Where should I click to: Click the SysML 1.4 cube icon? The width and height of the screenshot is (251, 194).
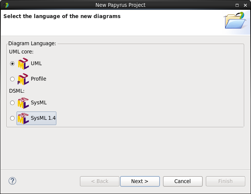[x=23, y=118]
